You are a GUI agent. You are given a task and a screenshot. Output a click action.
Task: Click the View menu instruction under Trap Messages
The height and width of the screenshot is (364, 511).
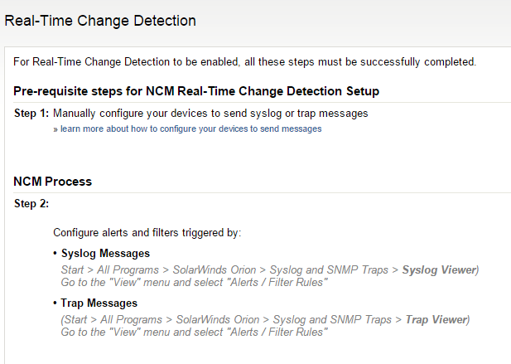coord(195,332)
